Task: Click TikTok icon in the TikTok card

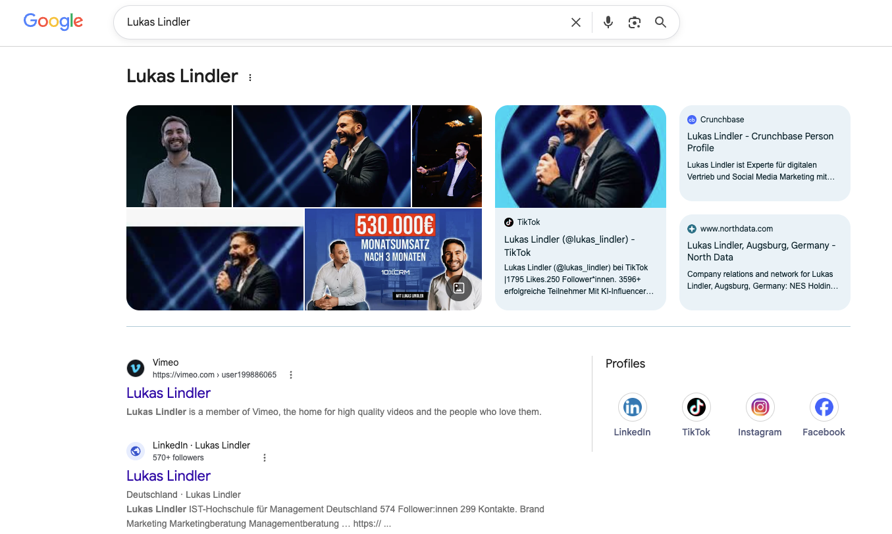Action: [x=509, y=222]
